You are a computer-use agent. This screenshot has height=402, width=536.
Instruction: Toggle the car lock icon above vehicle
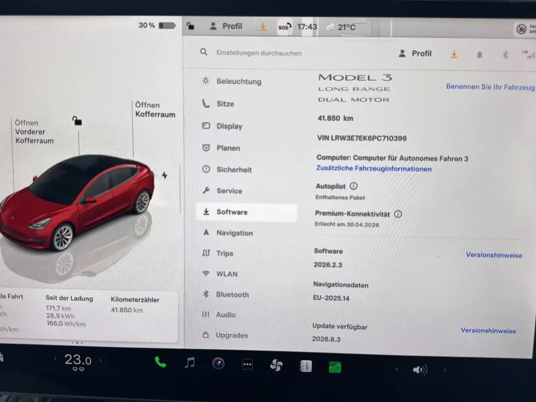[x=77, y=121]
